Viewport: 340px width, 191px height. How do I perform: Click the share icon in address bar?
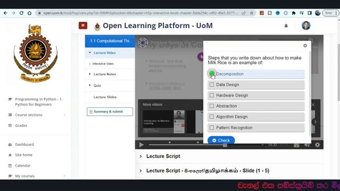[244, 13]
